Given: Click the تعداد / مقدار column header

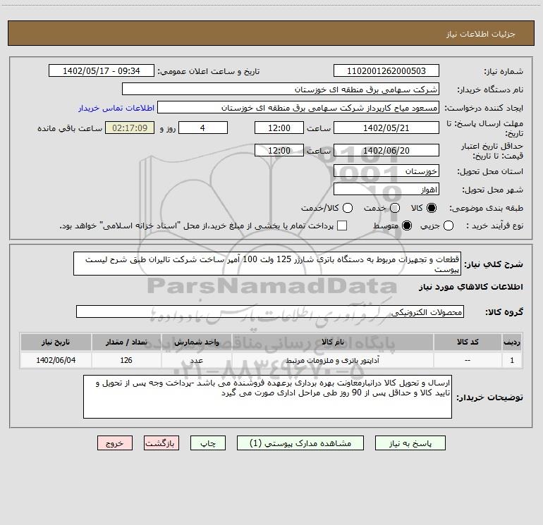Looking at the screenshot, I should pos(126,342).
